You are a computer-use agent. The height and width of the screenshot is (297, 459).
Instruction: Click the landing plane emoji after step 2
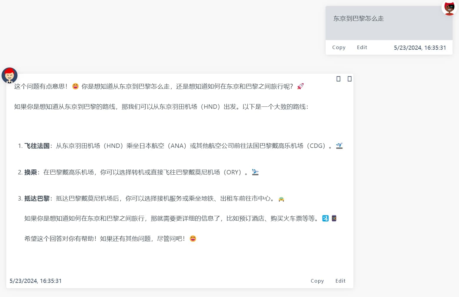tap(255, 172)
